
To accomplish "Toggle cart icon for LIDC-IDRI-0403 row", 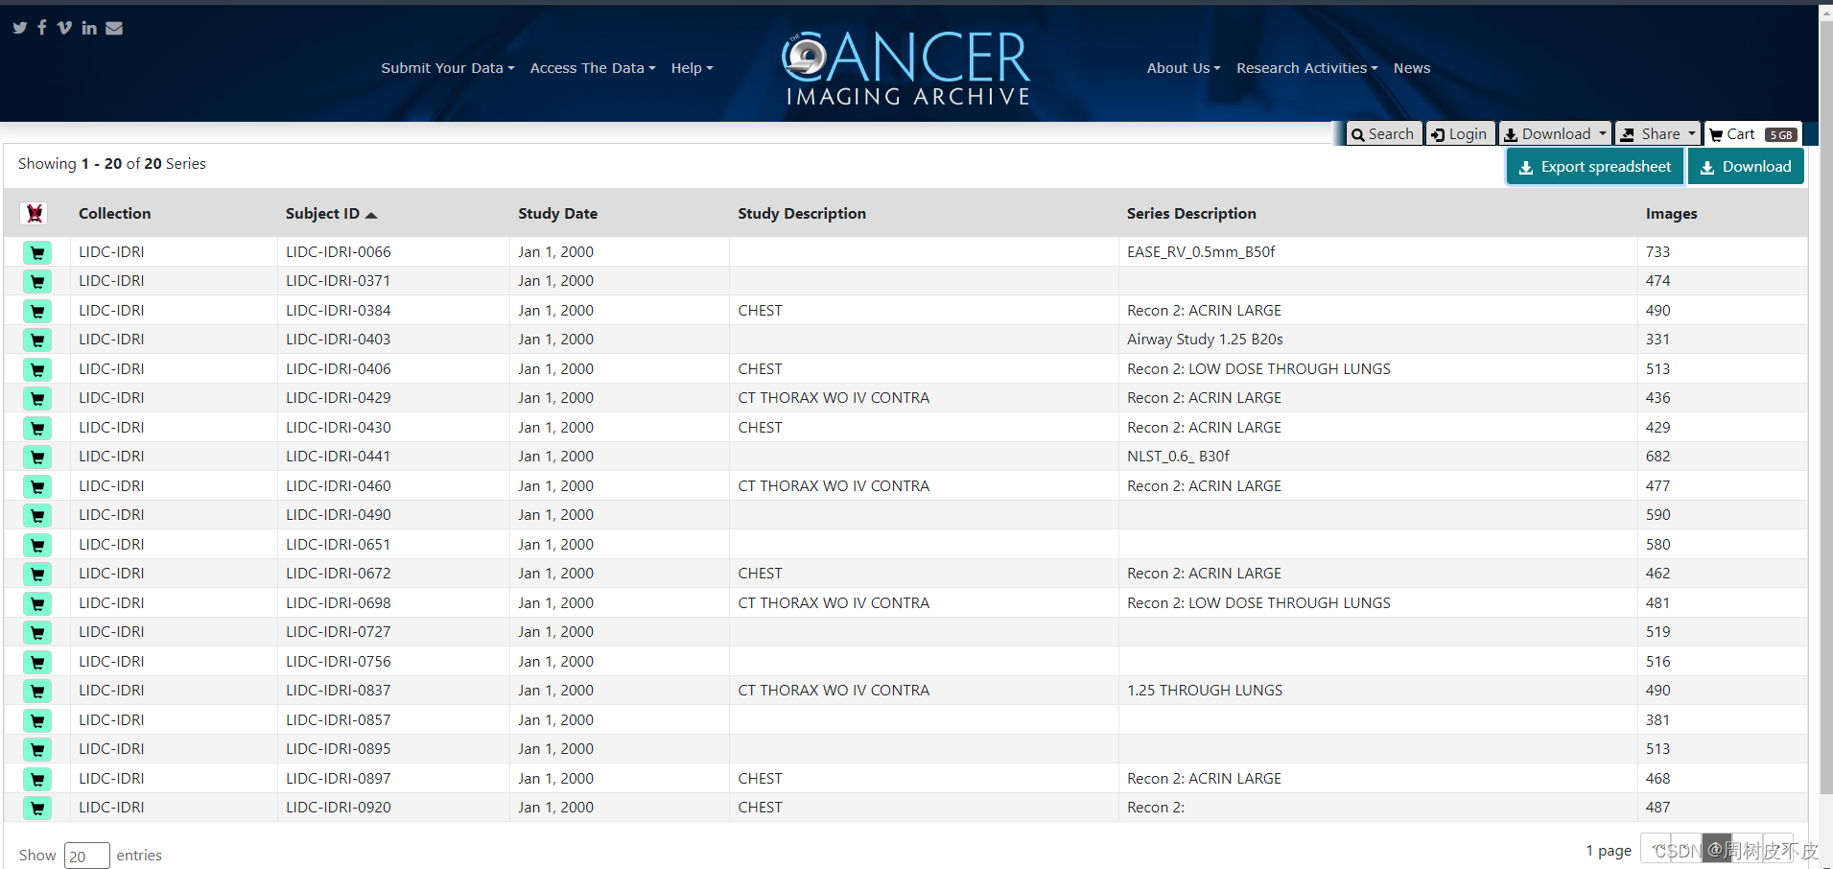I will [37, 340].
